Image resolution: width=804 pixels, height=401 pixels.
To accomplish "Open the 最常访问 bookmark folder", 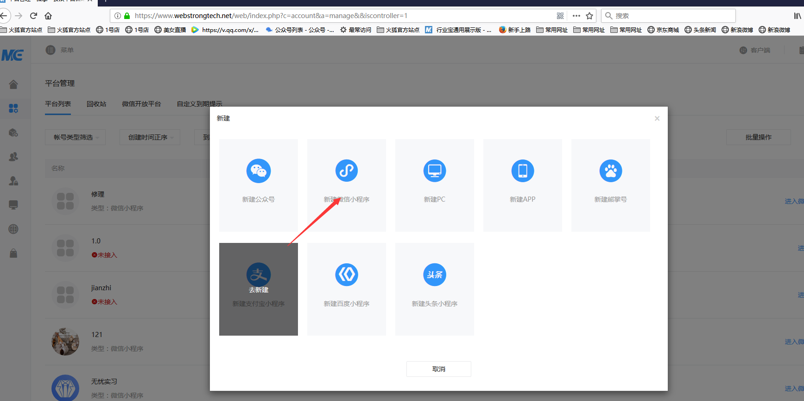I will pyautogui.click(x=355, y=30).
